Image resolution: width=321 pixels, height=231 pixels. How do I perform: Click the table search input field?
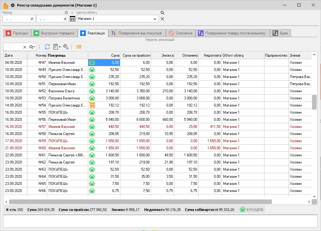pos(12,47)
